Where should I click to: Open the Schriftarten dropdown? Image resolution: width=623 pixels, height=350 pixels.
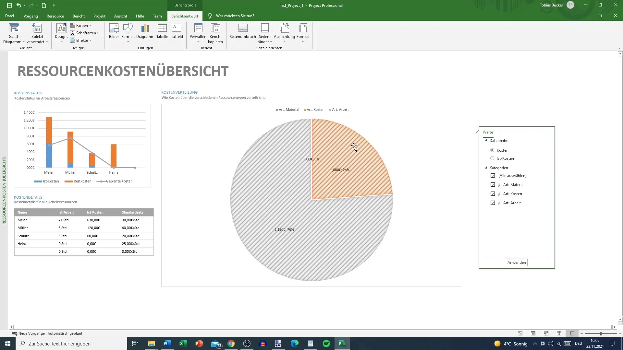85,33
